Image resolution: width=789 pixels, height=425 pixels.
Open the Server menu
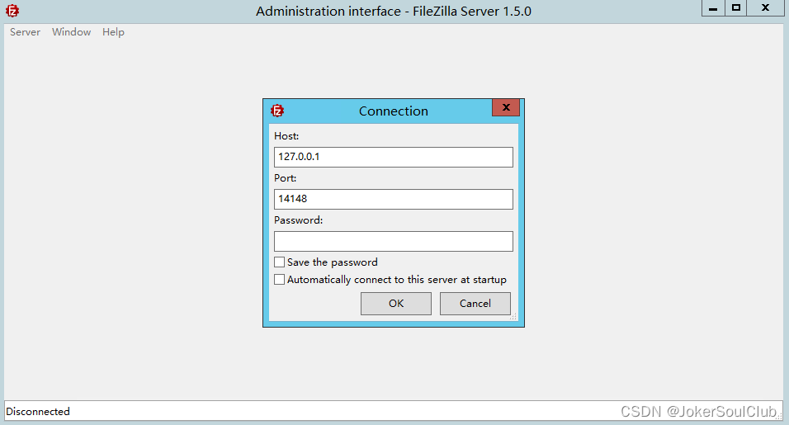[x=25, y=32]
